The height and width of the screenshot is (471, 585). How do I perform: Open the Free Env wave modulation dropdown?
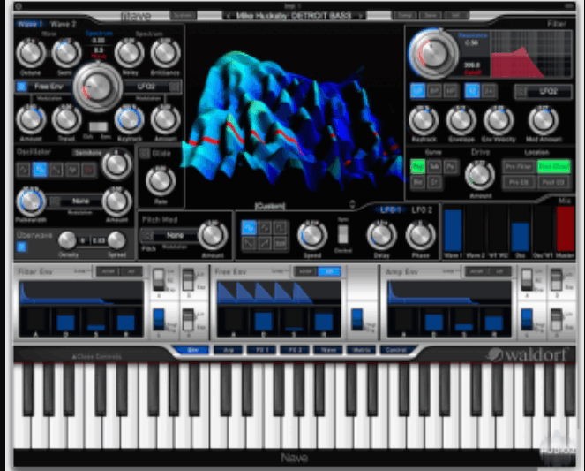49,87
